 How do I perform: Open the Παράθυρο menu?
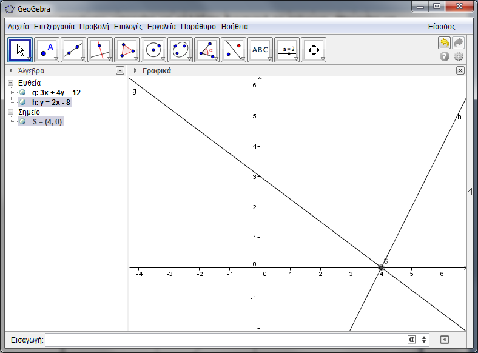click(198, 27)
